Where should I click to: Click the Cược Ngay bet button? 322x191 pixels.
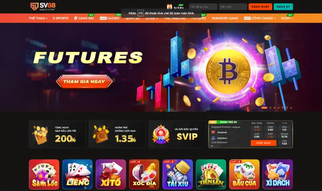[x=263, y=143]
